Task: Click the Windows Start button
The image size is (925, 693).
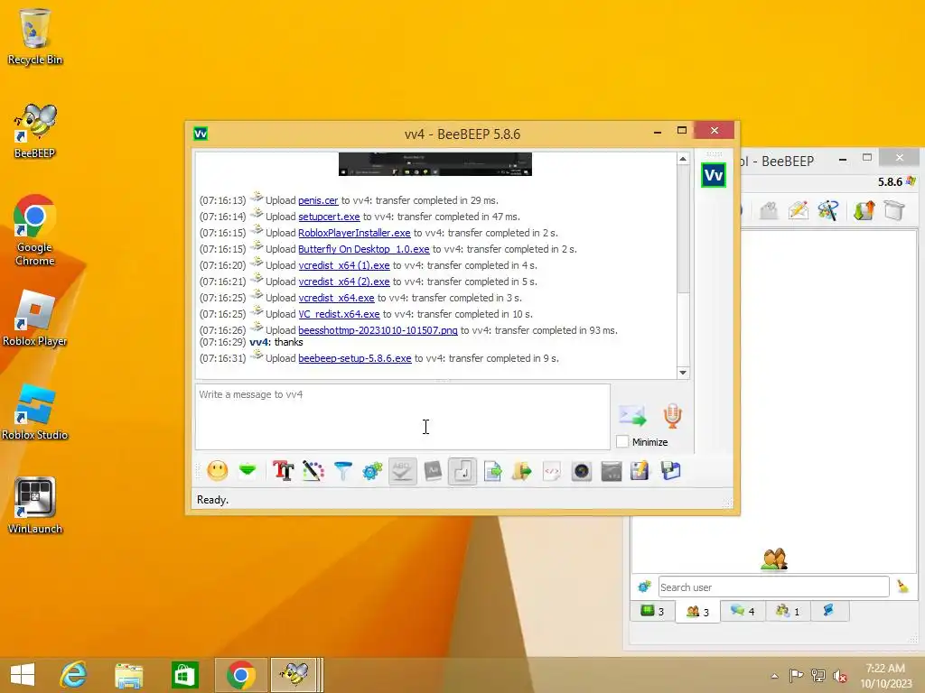Action: [23, 675]
